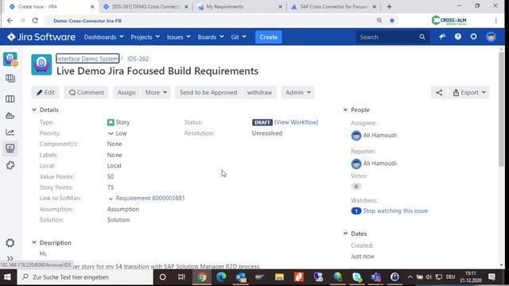Expand the Link to SolMan chevron
509x286 pixels.
111,199
